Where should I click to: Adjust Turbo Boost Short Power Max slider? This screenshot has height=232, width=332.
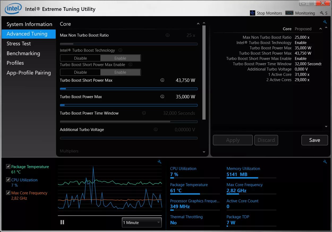(x=129, y=89)
